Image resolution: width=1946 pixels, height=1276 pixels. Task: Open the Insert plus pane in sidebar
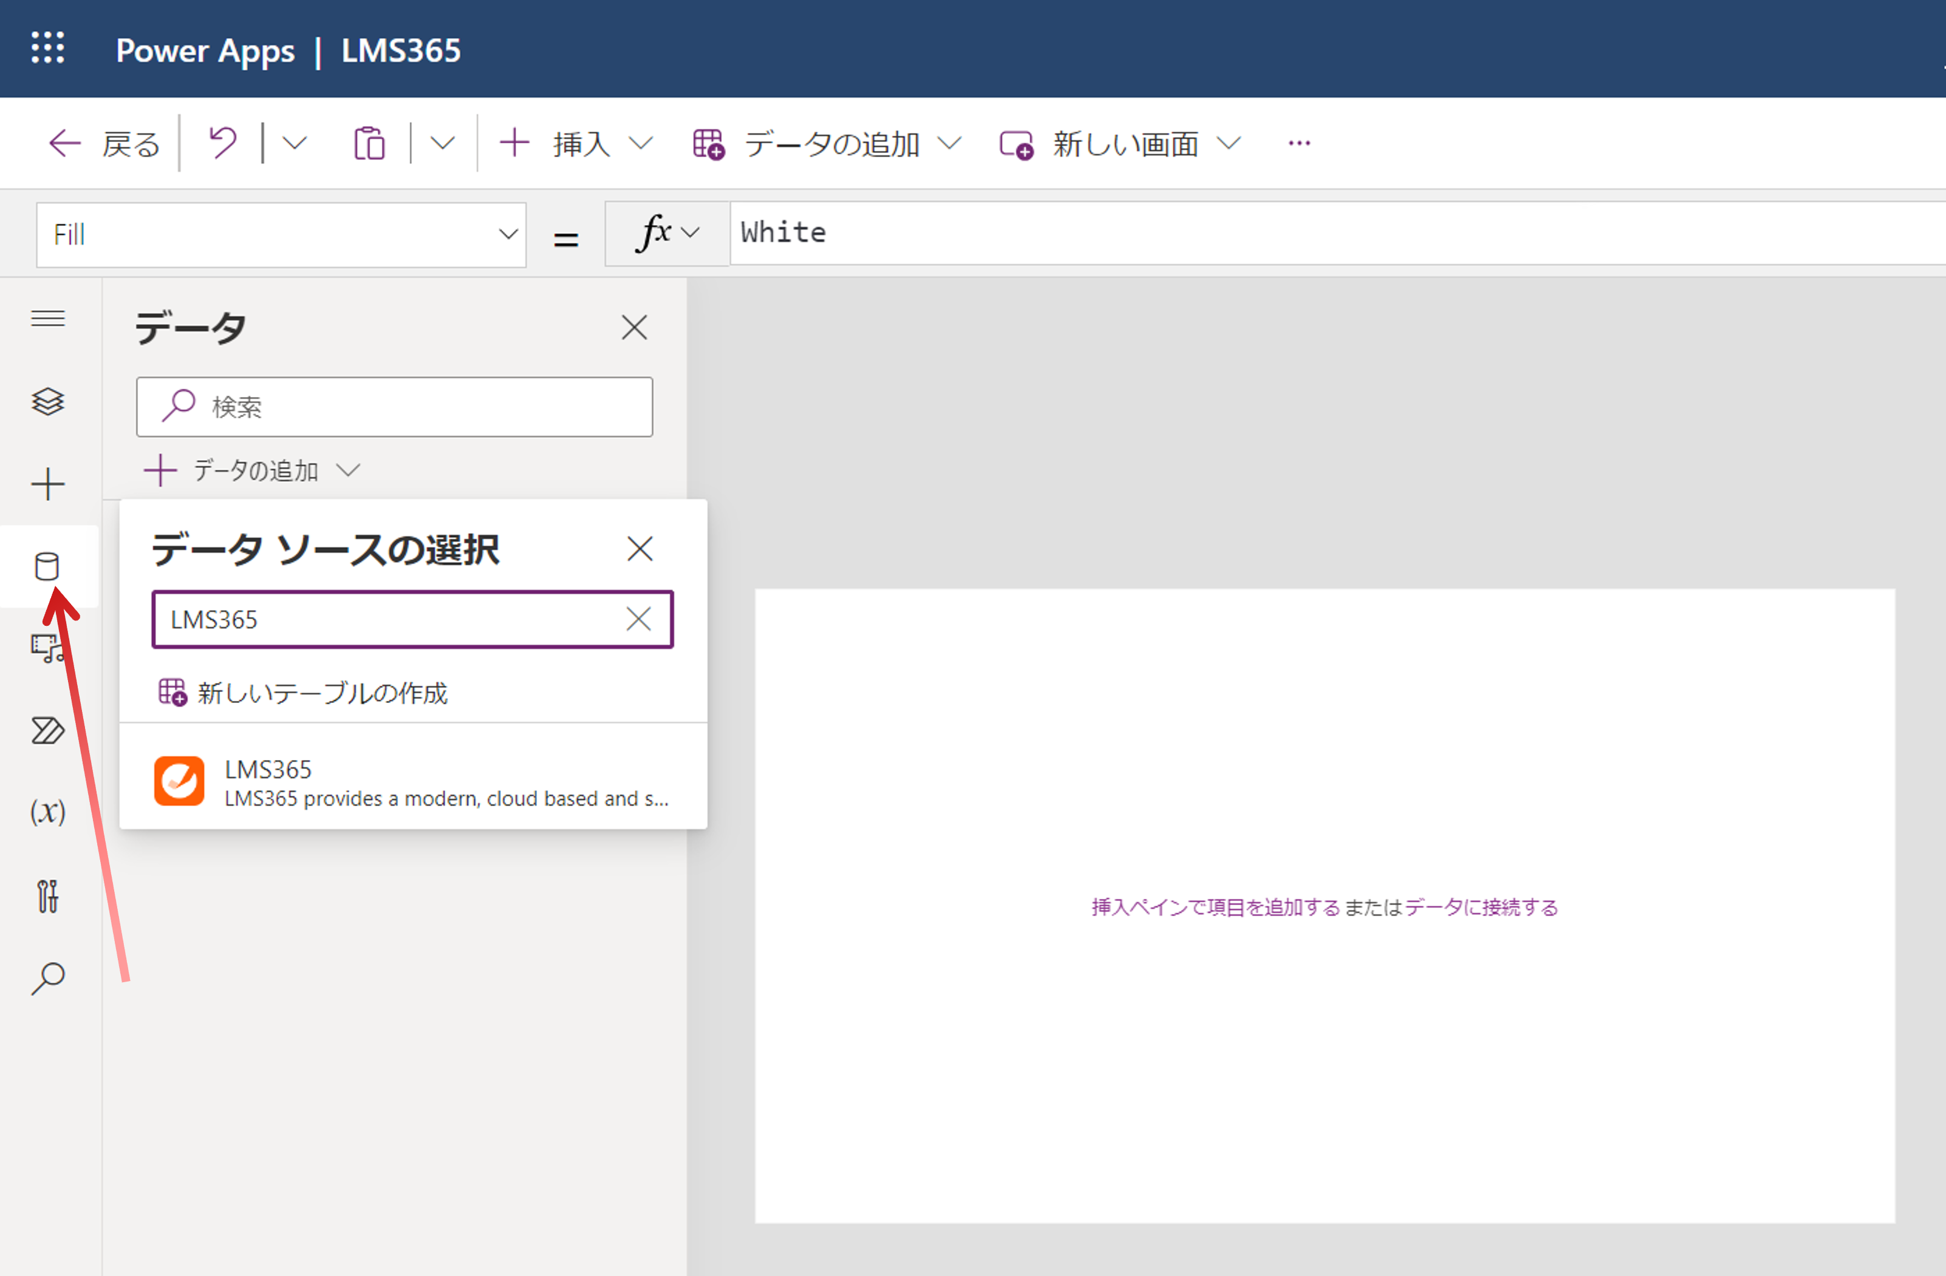tap(48, 483)
